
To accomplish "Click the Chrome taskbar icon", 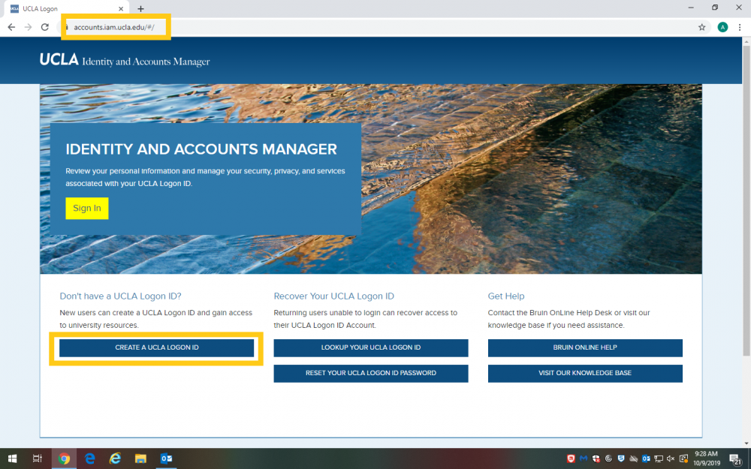I will pyautogui.click(x=64, y=458).
